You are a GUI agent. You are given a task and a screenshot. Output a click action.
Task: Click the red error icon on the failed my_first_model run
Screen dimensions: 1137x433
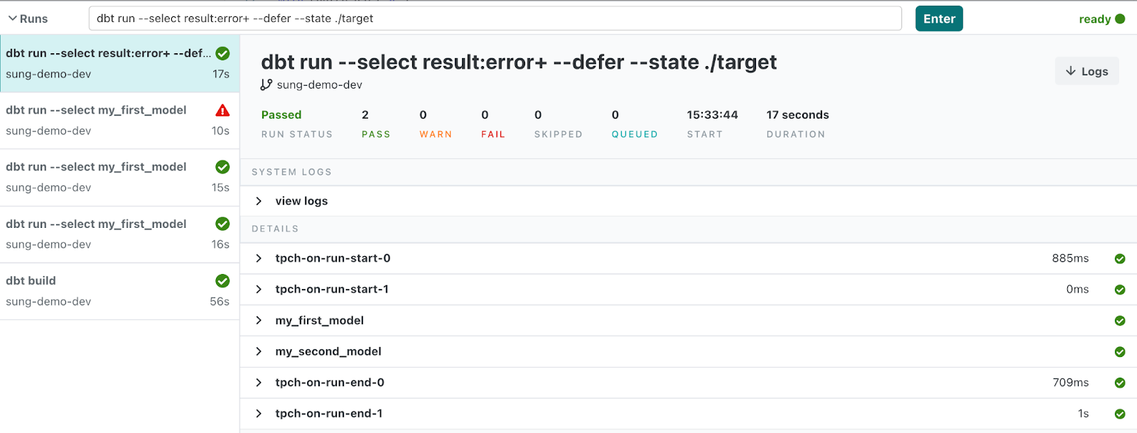[222, 111]
